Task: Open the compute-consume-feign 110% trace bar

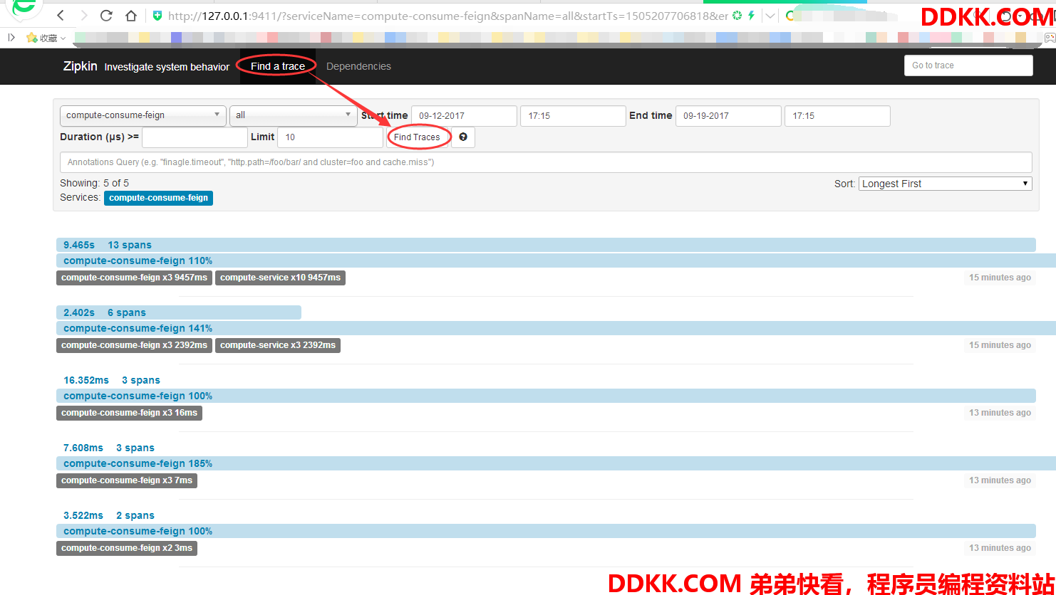Action: pos(556,260)
